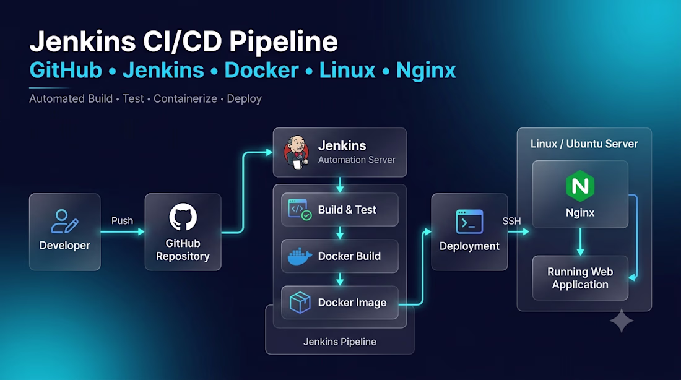Image resolution: width=681 pixels, height=380 pixels.
Task: Select the GitHub Octocat logo
Action: (x=183, y=217)
